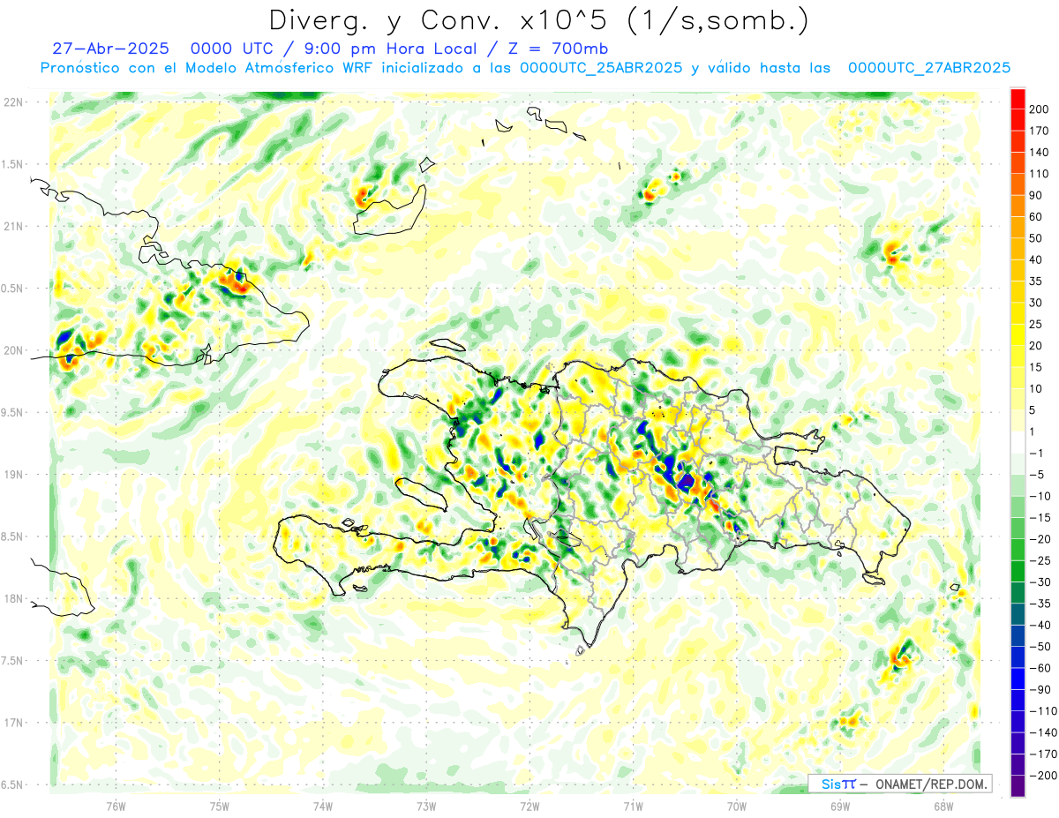This screenshot has height=818, width=1059.
Task: Select the '22N' latitude label
Action: click(13, 102)
